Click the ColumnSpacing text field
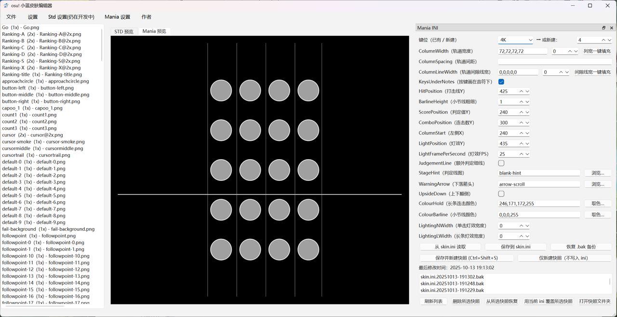 (x=555, y=62)
